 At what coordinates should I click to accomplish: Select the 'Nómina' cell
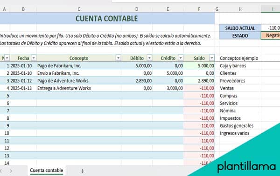[x=240, y=111]
